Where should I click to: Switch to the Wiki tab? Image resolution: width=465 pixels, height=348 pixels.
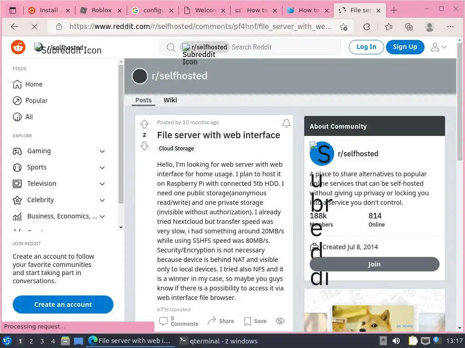[x=170, y=100]
